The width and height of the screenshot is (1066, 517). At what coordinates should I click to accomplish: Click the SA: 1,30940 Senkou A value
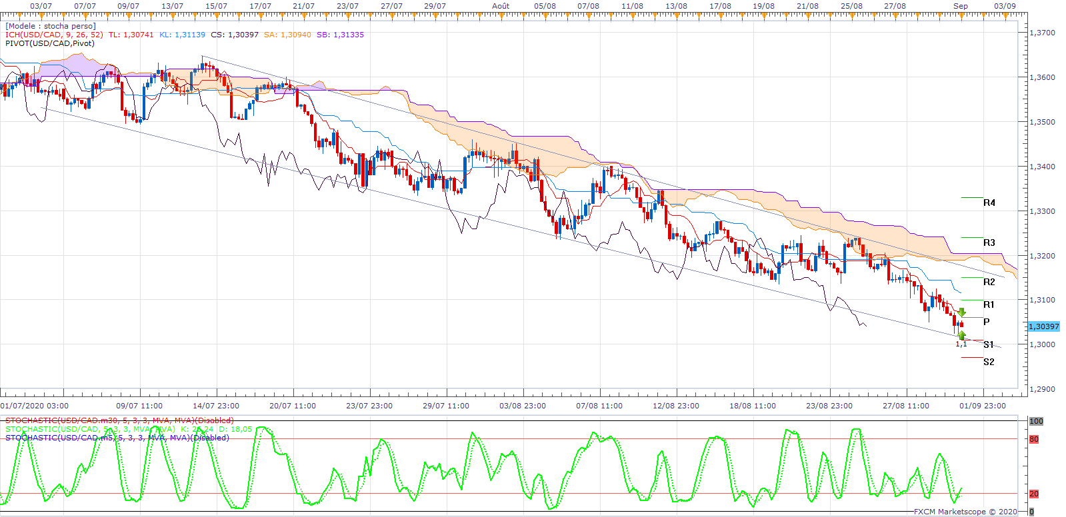[x=287, y=35]
